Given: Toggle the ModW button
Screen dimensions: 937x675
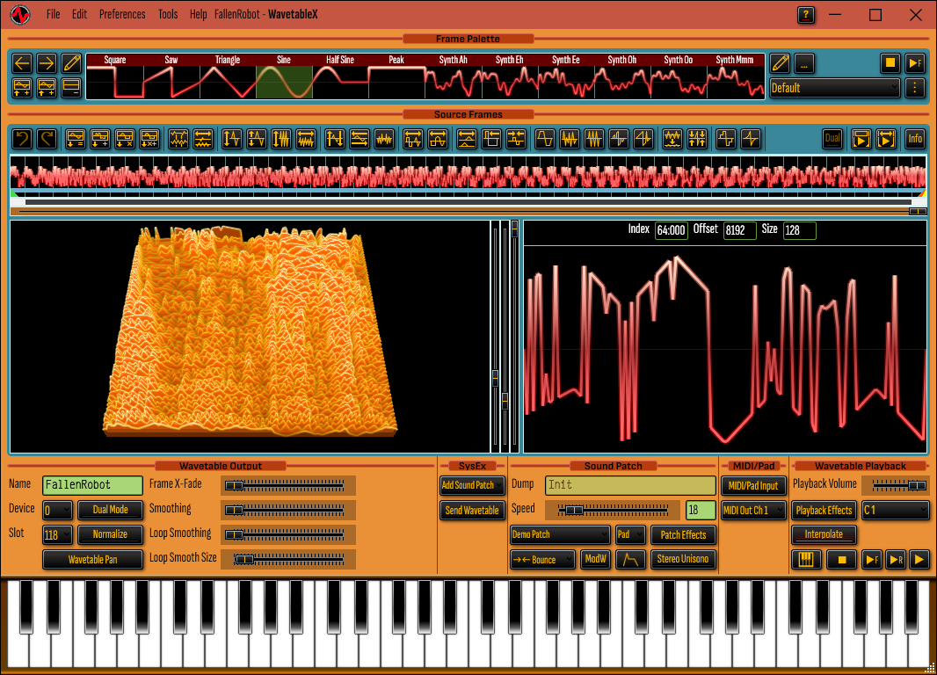Looking at the screenshot, I should [x=596, y=559].
